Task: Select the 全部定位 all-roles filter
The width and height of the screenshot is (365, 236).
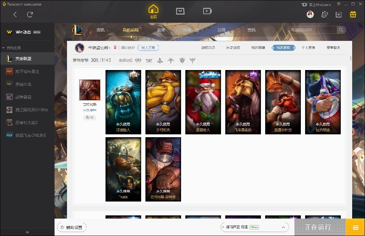Action: pyautogui.click(x=126, y=60)
